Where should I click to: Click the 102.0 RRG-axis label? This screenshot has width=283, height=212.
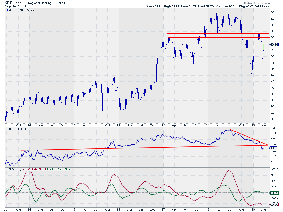click(274, 170)
